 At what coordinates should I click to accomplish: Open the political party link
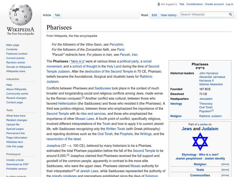tap(129, 61)
